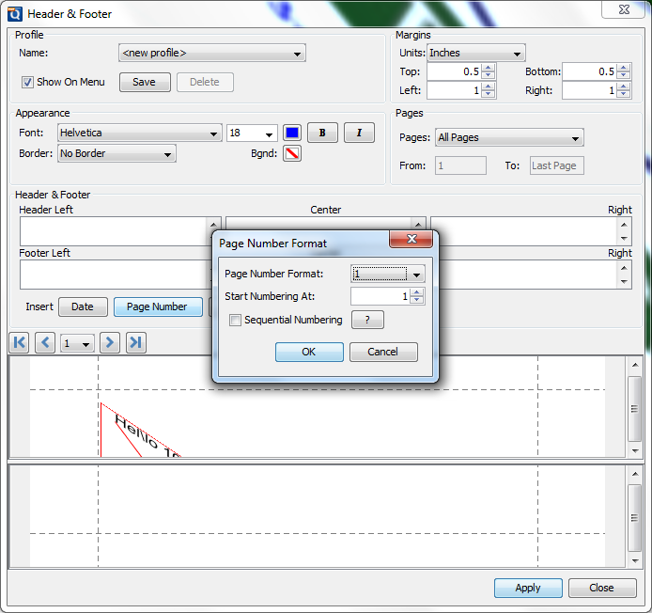
Task: Enable Sequential Numbering checkbox
Action: click(x=235, y=320)
